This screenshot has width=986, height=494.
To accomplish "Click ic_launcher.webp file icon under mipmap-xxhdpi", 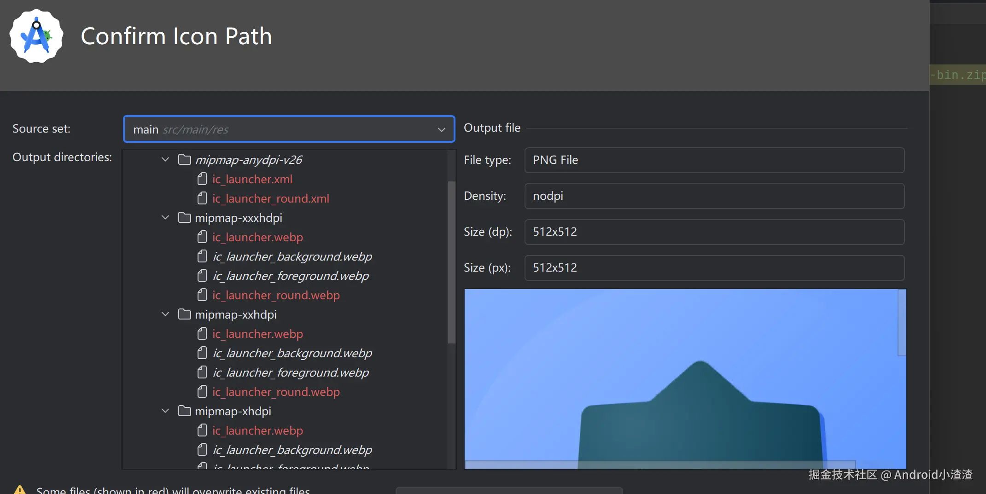I will [x=202, y=334].
